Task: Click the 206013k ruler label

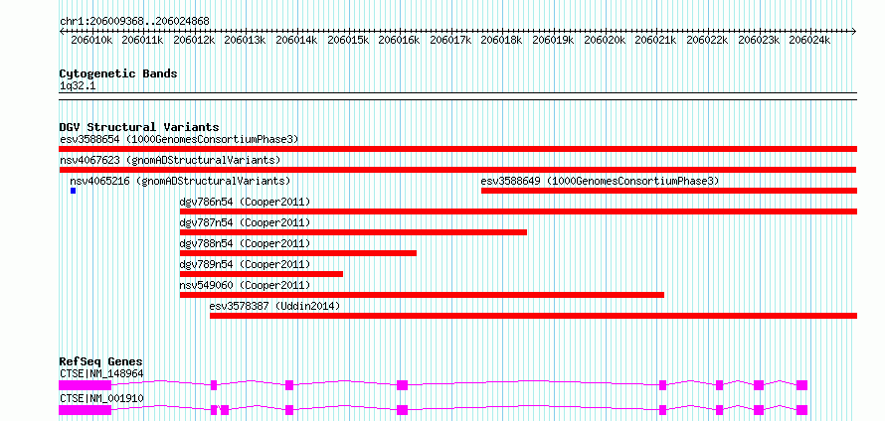Action: point(246,40)
